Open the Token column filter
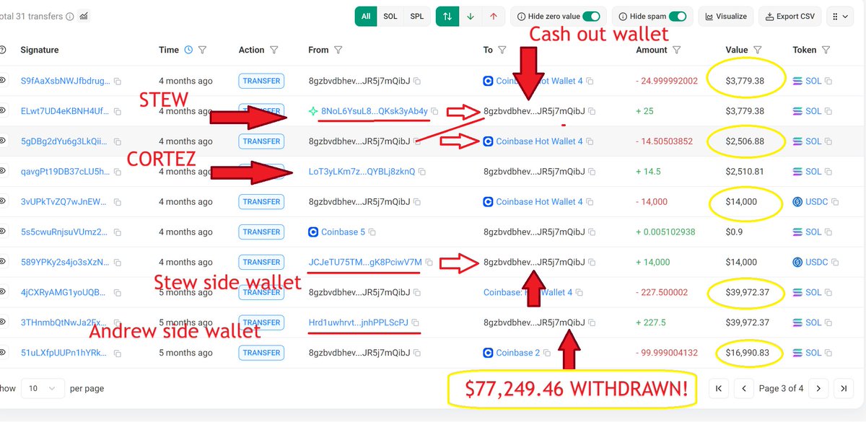This screenshot has width=866, height=422. click(826, 50)
